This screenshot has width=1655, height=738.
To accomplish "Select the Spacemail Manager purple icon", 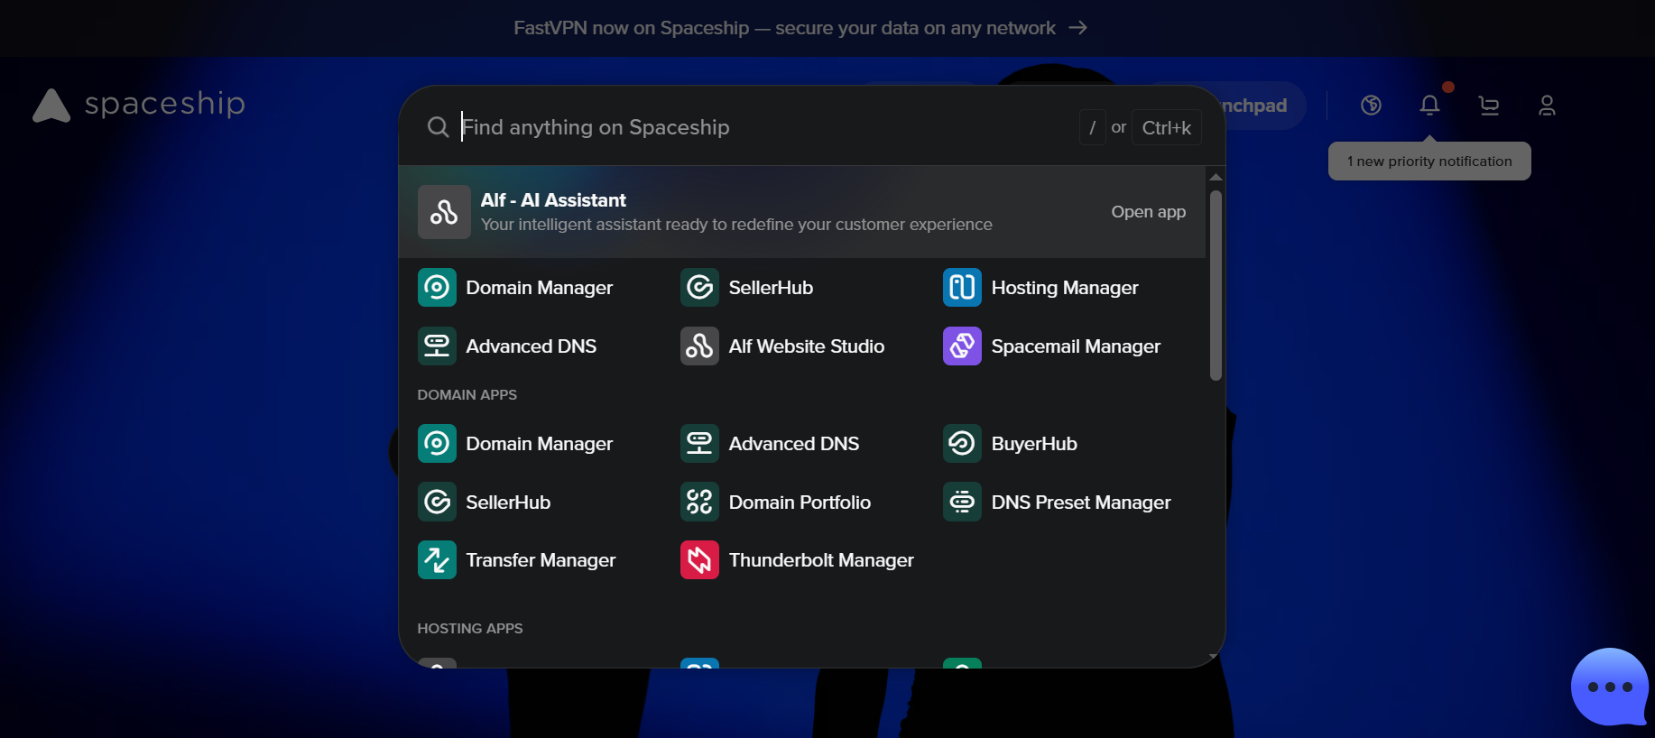I will click(962, 346).
